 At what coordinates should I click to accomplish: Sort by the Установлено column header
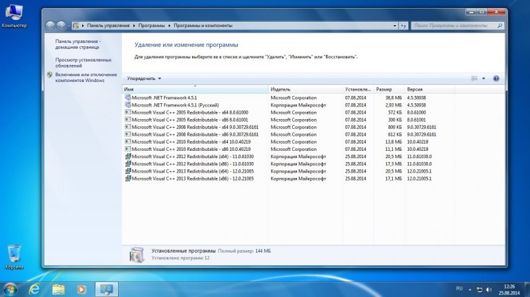pyautogui.click(x=358, y=89)
